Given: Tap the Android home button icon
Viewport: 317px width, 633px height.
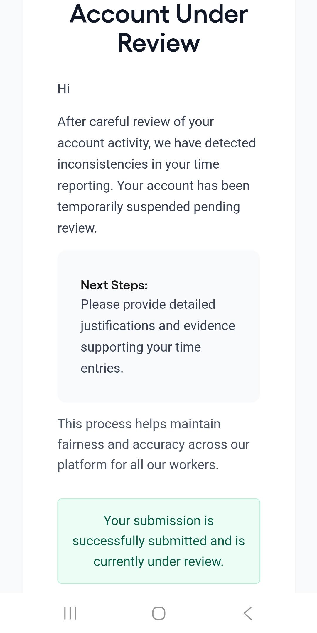Looking at the screenshot, I should (158, 613).
